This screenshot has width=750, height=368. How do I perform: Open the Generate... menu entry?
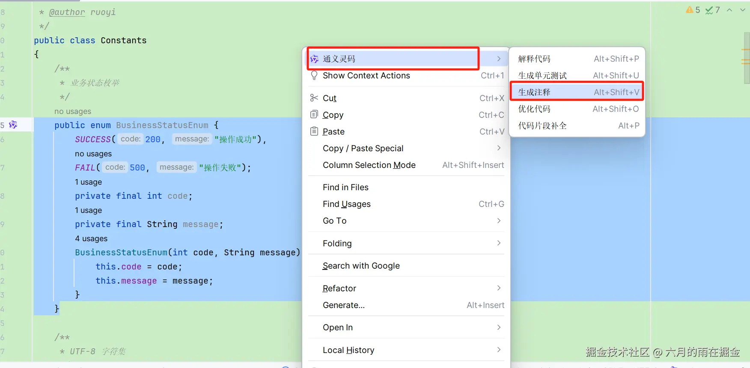coord(406,305)
